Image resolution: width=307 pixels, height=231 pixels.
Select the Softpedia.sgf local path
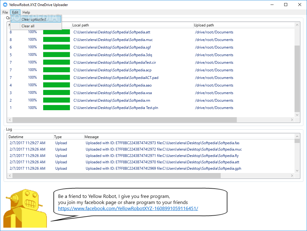pyautogui.click(x=112, y=47)
